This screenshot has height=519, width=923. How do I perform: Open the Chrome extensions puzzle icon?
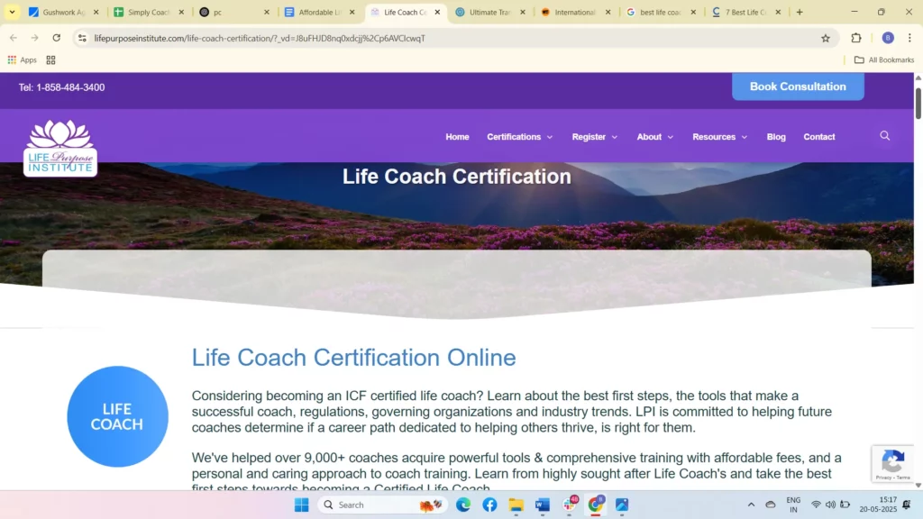pos(855,38)
